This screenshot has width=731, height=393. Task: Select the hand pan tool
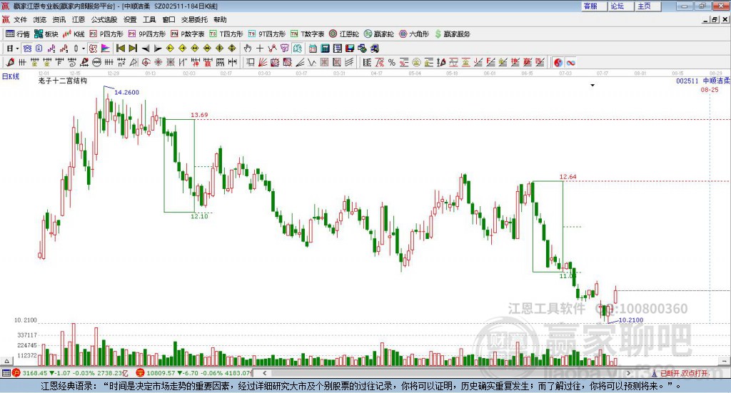tap(247, 49)
